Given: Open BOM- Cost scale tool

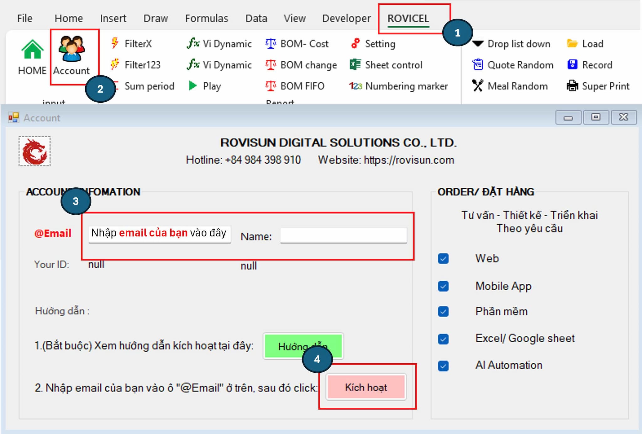Looking at the screenshot, I should click(x=271, y=43).
